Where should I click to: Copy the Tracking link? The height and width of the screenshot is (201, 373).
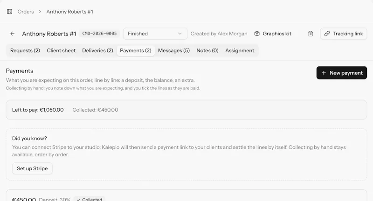(344, 33)
